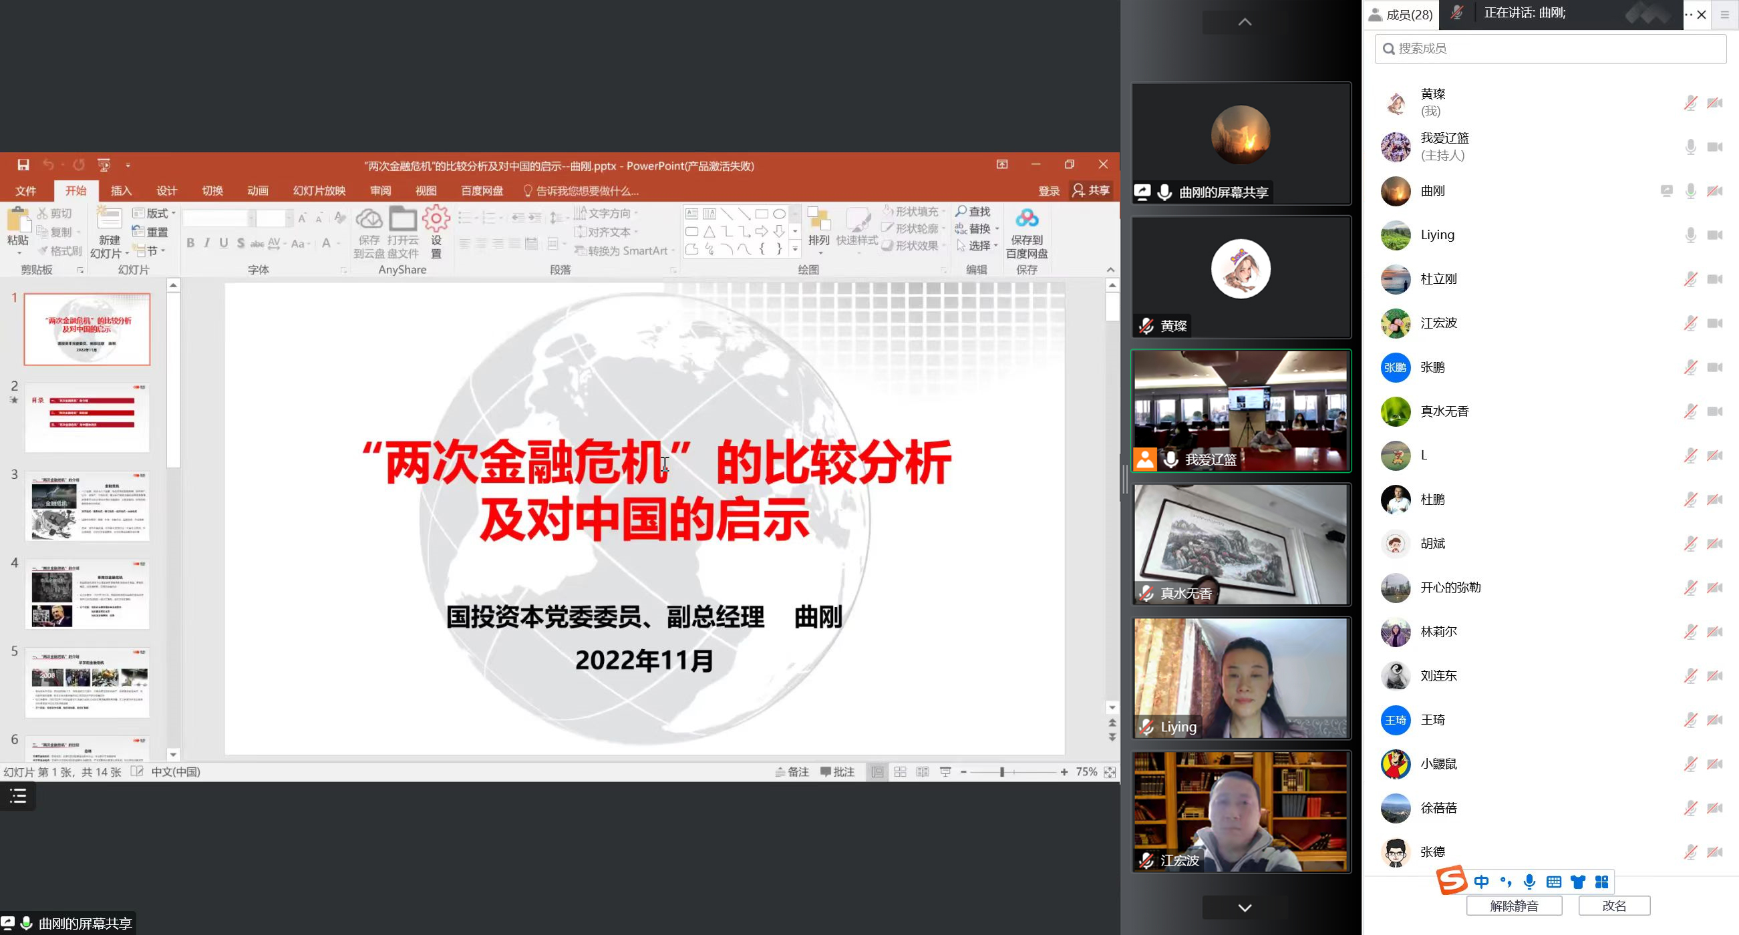
Task: Click the 解除静音 unmute button
Action: pyautogui.click(x=1513, y=906)
